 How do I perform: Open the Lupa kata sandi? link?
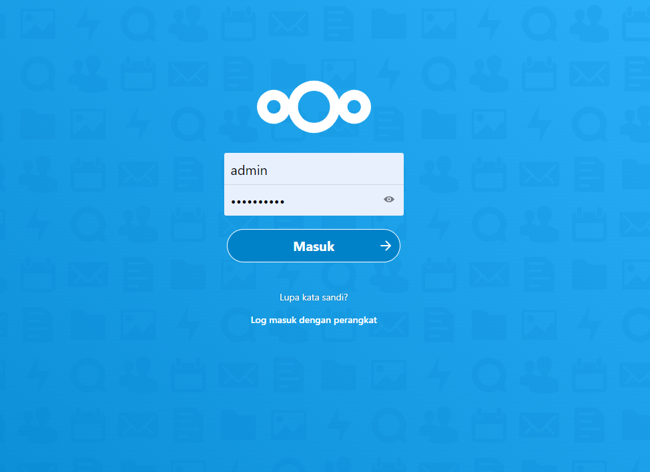coord(314,297)
